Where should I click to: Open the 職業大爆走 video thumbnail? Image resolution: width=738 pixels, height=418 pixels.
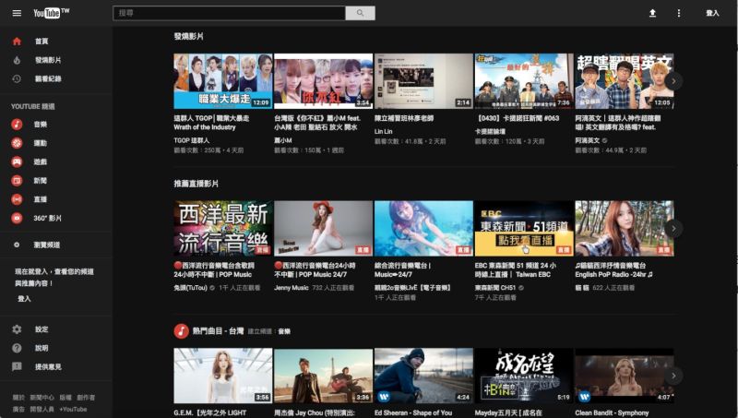[223, 81]
